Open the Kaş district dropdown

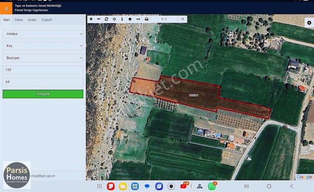coord(43,46)
